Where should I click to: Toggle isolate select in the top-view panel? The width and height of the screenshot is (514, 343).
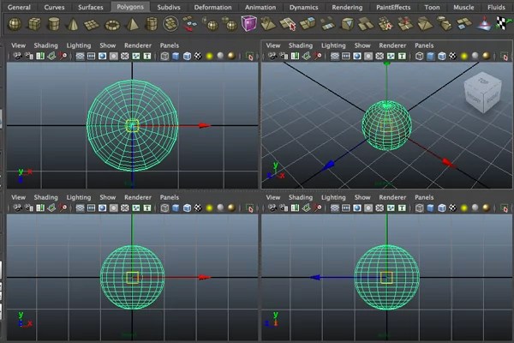(x=250, y=57)
